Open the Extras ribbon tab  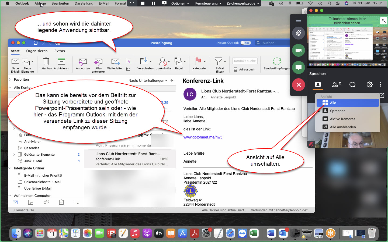pos(60,51)
